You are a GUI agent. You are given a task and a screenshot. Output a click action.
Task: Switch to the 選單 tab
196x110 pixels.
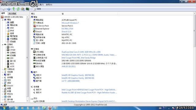pos(3,13)
